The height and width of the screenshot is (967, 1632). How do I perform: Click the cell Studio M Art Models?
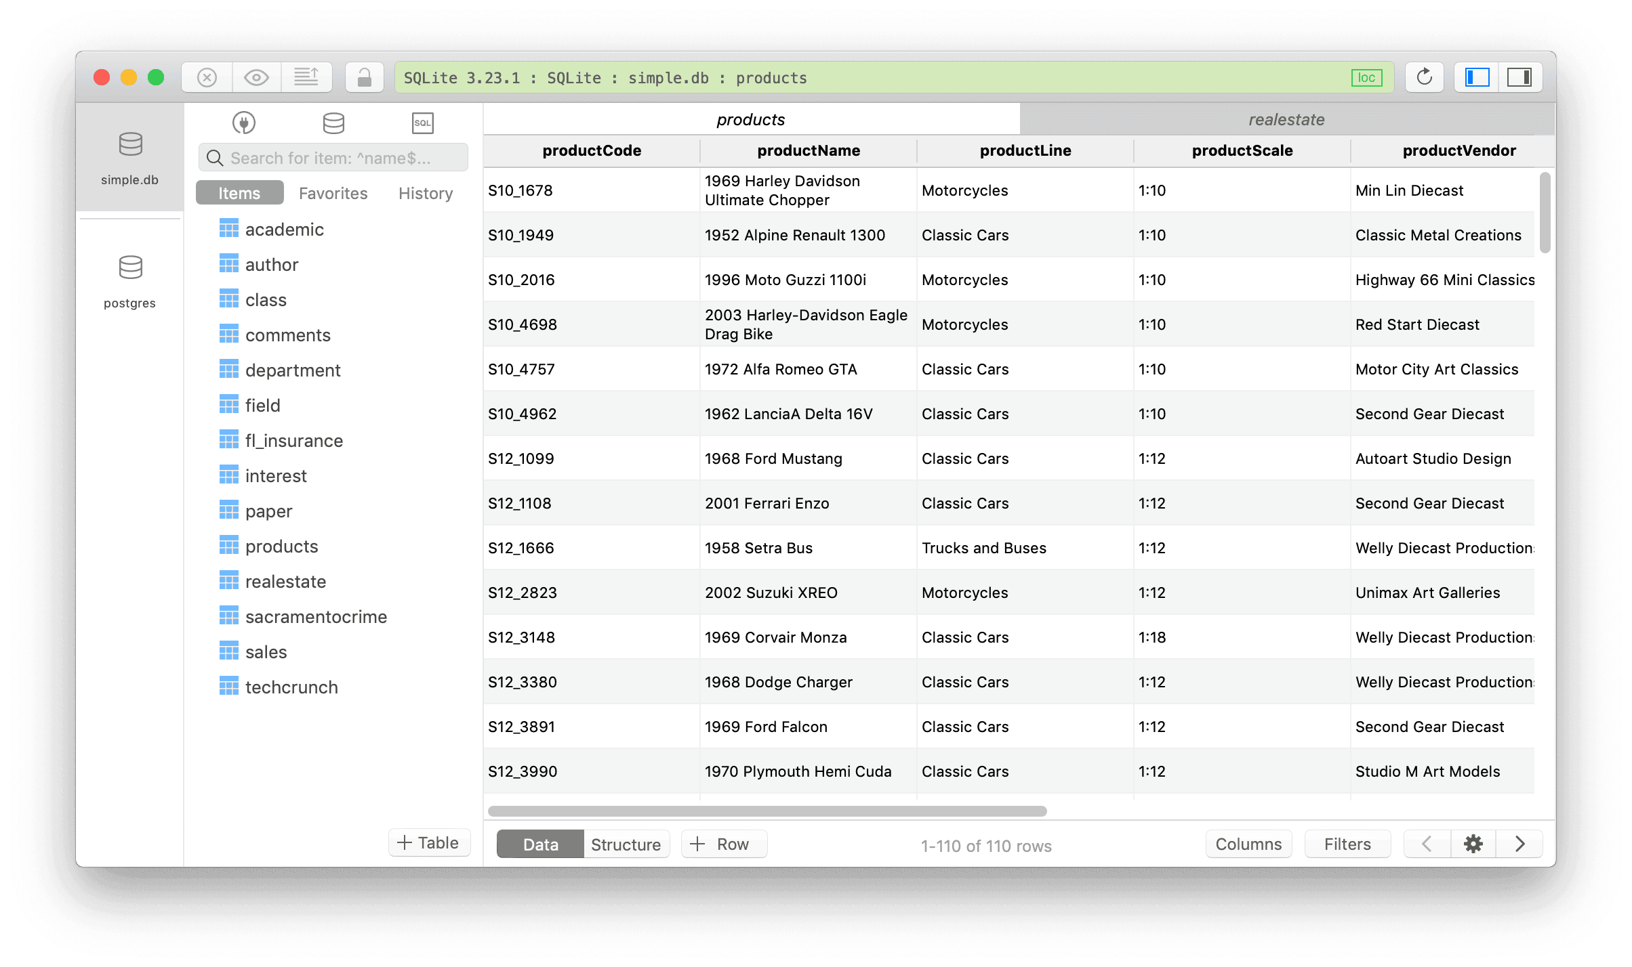[x=1442, y=771]
